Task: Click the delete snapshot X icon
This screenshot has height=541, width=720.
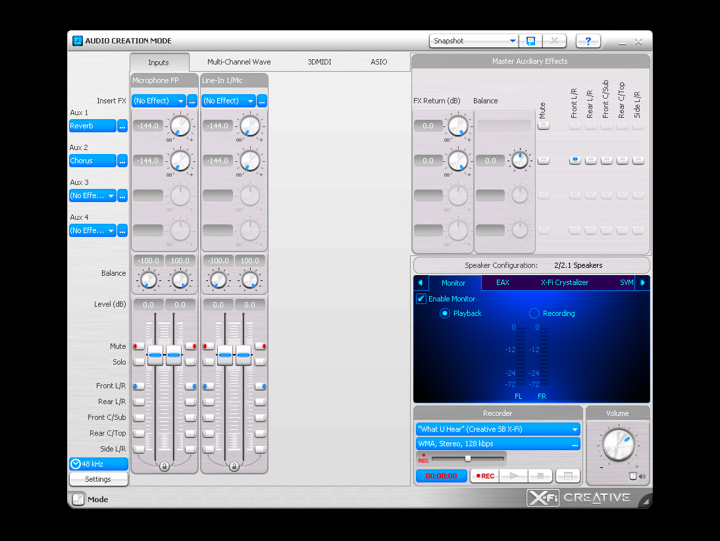Action: point(554,41)
